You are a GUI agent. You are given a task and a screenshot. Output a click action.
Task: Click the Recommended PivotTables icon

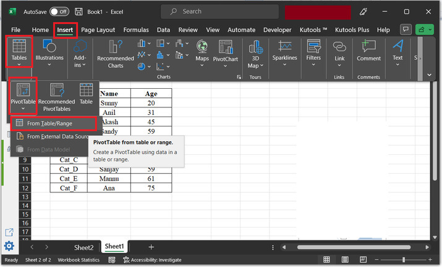pyautogui.click(x=56, y=96)
